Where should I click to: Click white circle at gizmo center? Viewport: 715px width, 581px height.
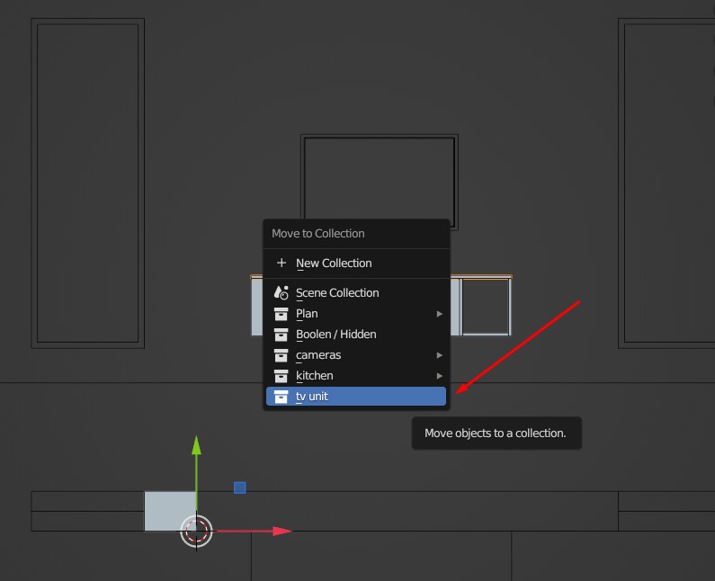(x=197, y=531)
